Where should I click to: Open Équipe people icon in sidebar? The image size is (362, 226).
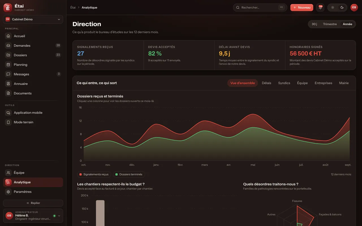(x=8, y=173)
